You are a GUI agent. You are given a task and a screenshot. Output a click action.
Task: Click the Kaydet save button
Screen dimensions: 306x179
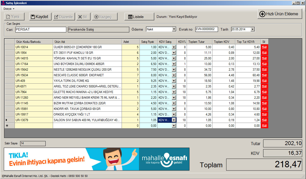pyautogui.click(x=41, y=17)
